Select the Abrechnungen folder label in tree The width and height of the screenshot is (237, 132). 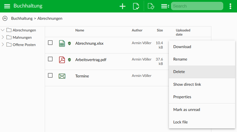click(24, 30)
